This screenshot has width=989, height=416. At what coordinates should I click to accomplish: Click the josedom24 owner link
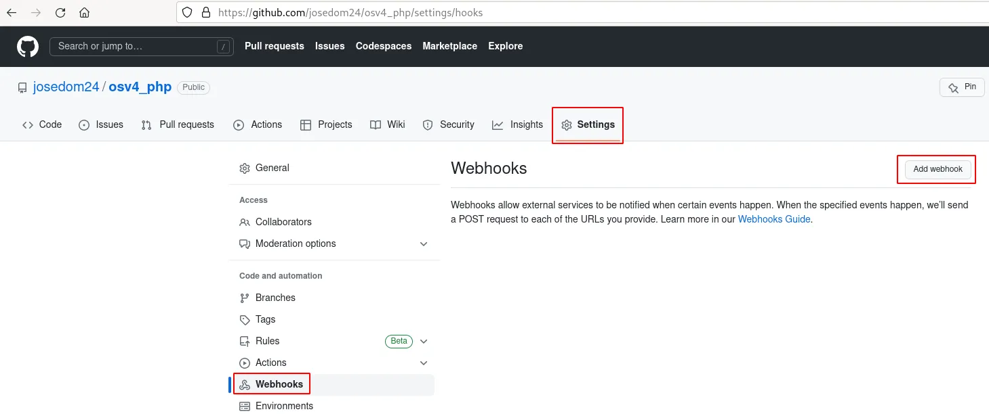click(66, 87)
